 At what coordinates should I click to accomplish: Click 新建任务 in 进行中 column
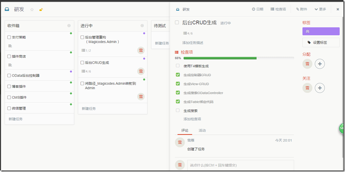pyautogui.click(x=89, y=108)
